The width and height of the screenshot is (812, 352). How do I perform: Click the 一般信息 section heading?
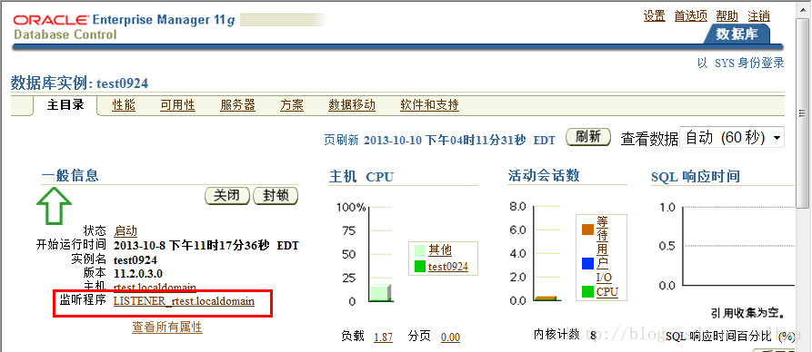coord(70,176)
